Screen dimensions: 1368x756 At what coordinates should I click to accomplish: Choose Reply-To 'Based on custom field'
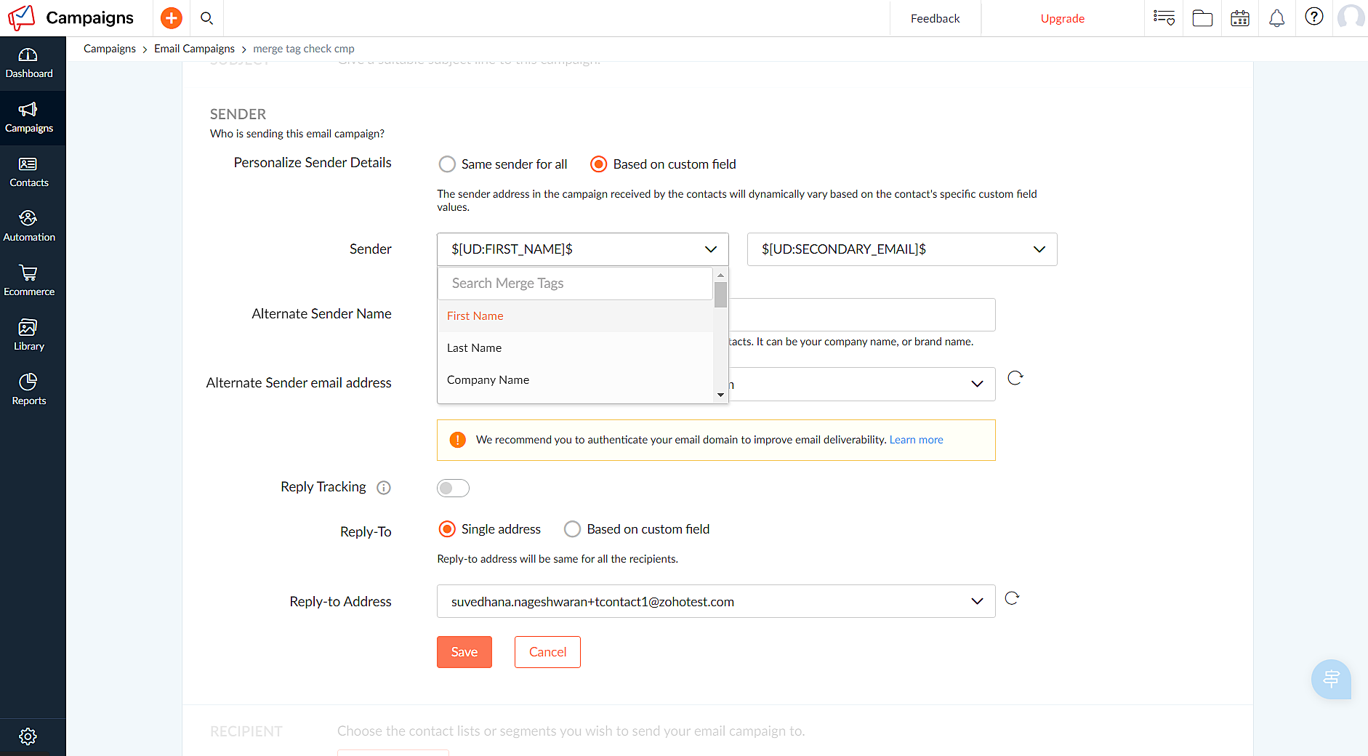[x=573, y=529]
